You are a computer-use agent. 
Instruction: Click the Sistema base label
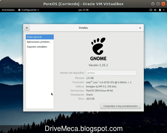pos(77,91)
